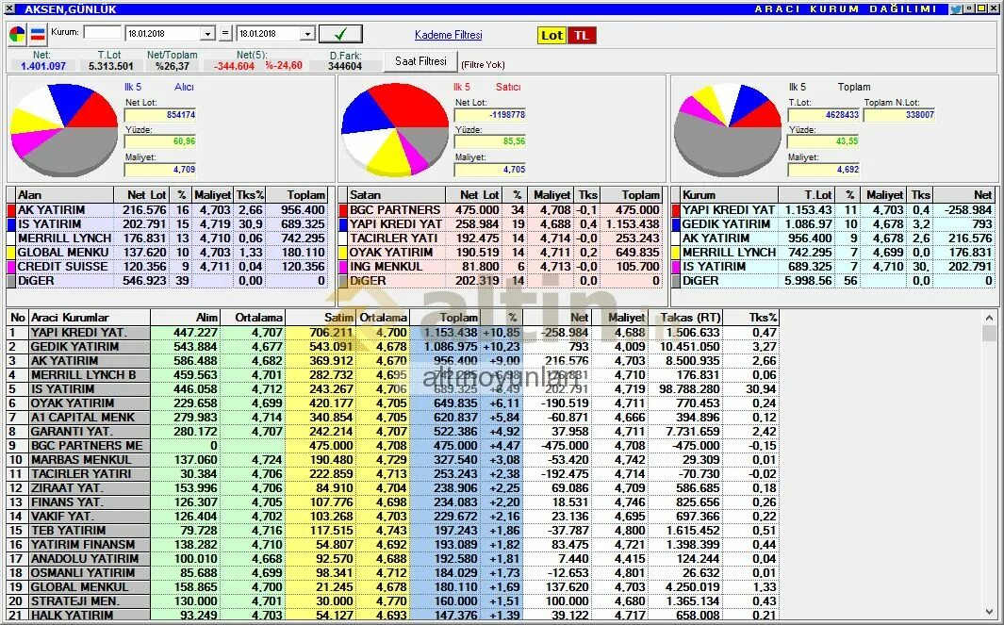
Task: Toggle the yellow Lot unit button
Action: 551,35
